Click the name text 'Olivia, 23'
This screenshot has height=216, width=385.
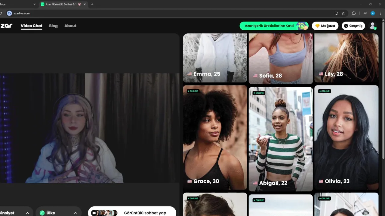click(337, 181)
